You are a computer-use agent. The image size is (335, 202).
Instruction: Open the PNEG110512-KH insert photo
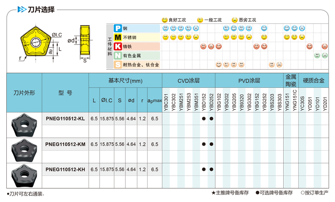pyautogui.click(x=24, y=176)
